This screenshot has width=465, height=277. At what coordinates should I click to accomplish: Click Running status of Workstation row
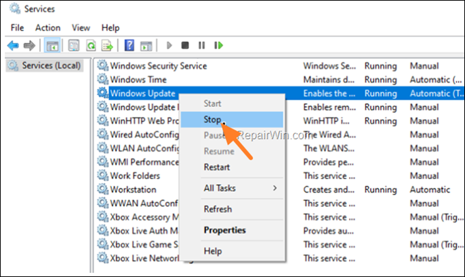380,190
